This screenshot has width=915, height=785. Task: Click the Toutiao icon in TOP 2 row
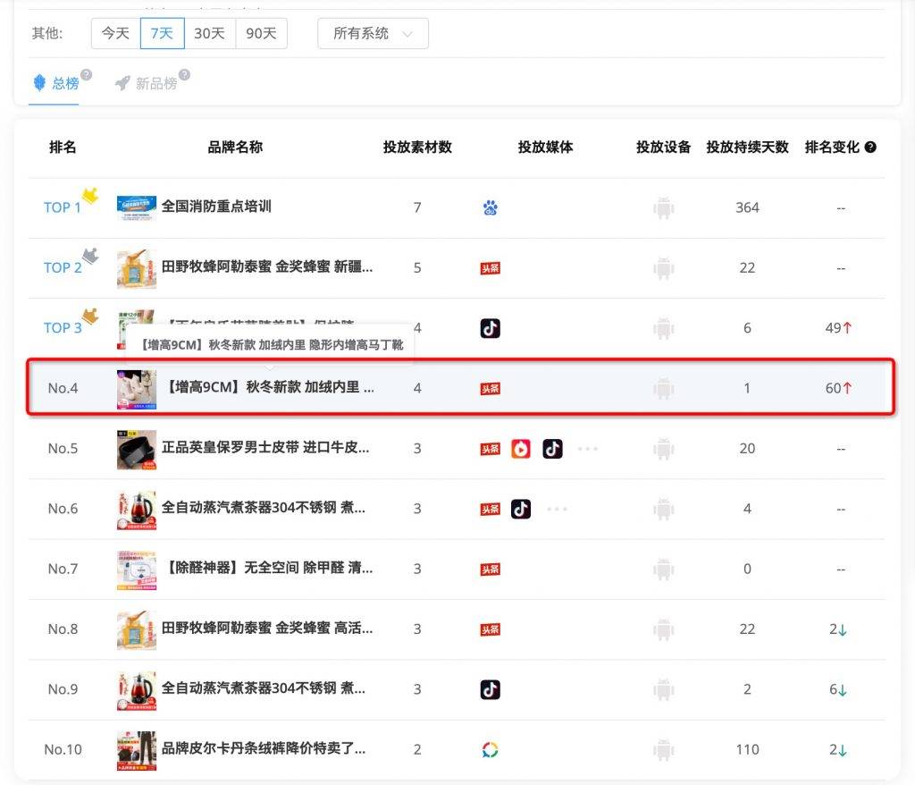point(490,268)
